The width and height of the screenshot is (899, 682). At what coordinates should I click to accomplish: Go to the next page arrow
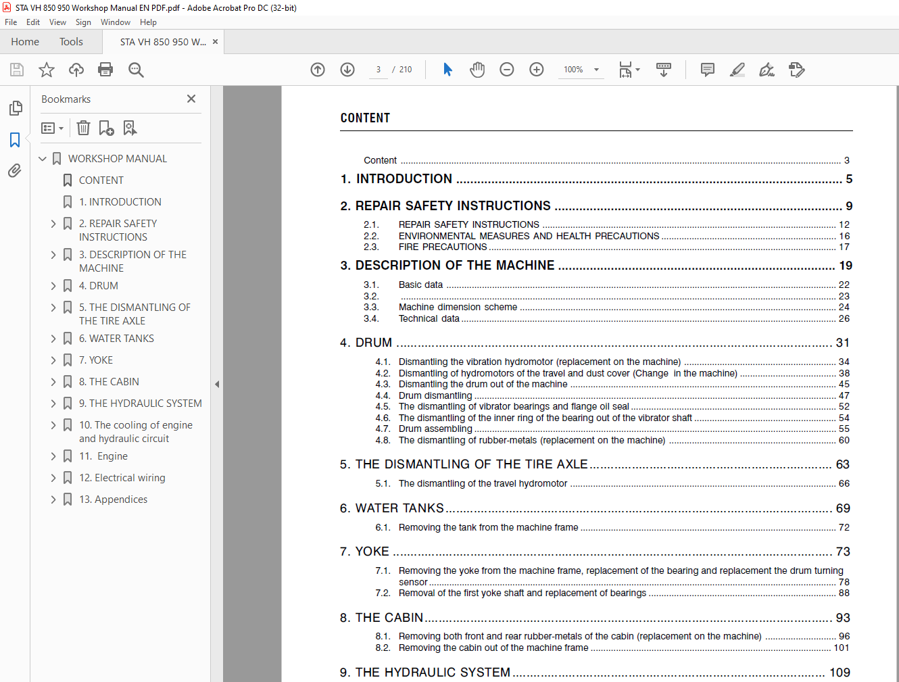pos(347,70)
